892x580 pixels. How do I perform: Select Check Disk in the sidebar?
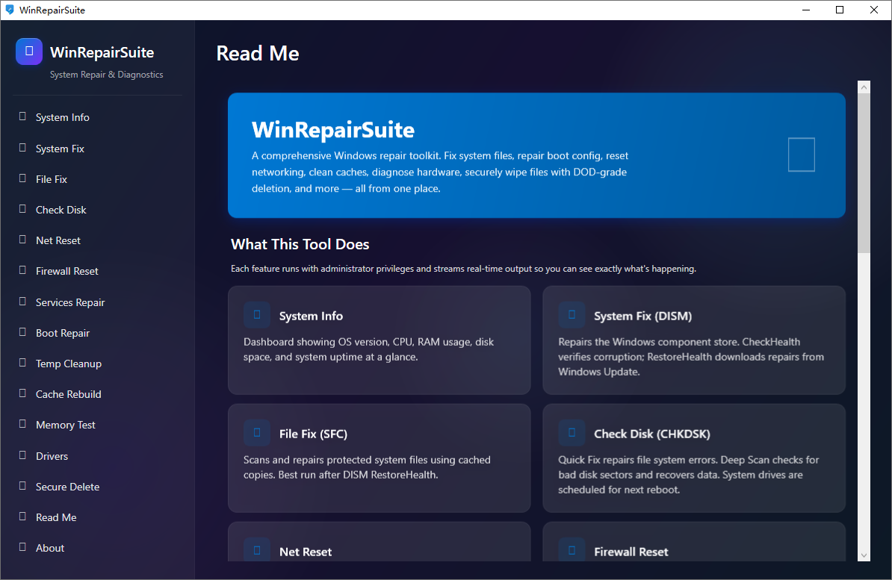(x=97, y=210)
